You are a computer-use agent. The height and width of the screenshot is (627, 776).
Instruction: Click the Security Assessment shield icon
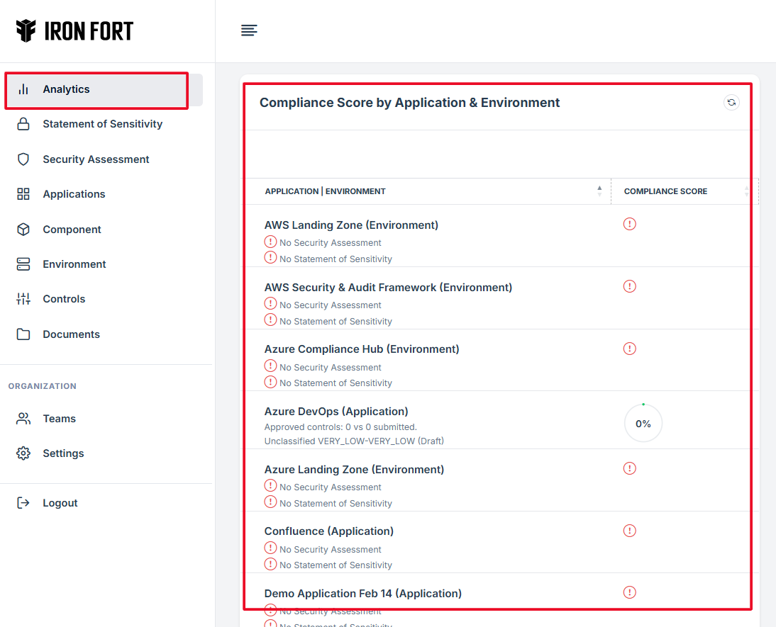pos(23,159)
